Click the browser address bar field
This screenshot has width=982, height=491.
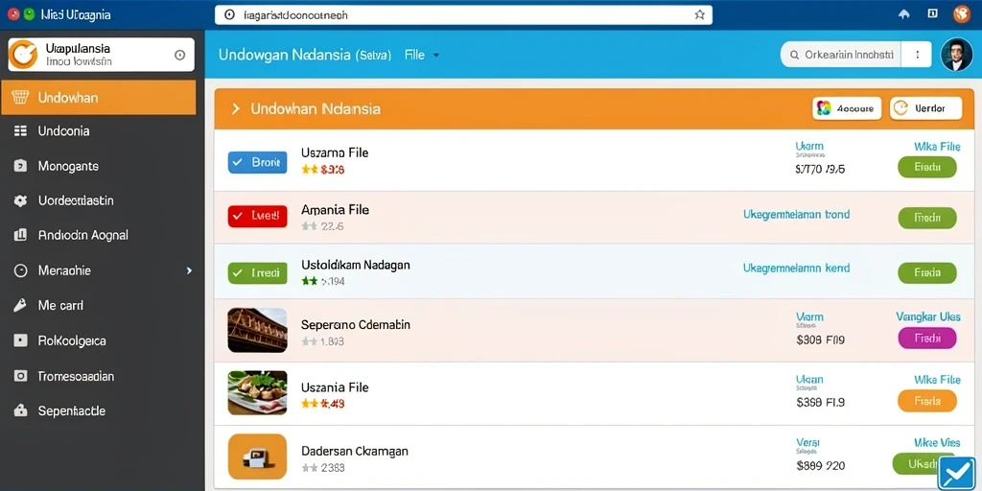(463, 14)
